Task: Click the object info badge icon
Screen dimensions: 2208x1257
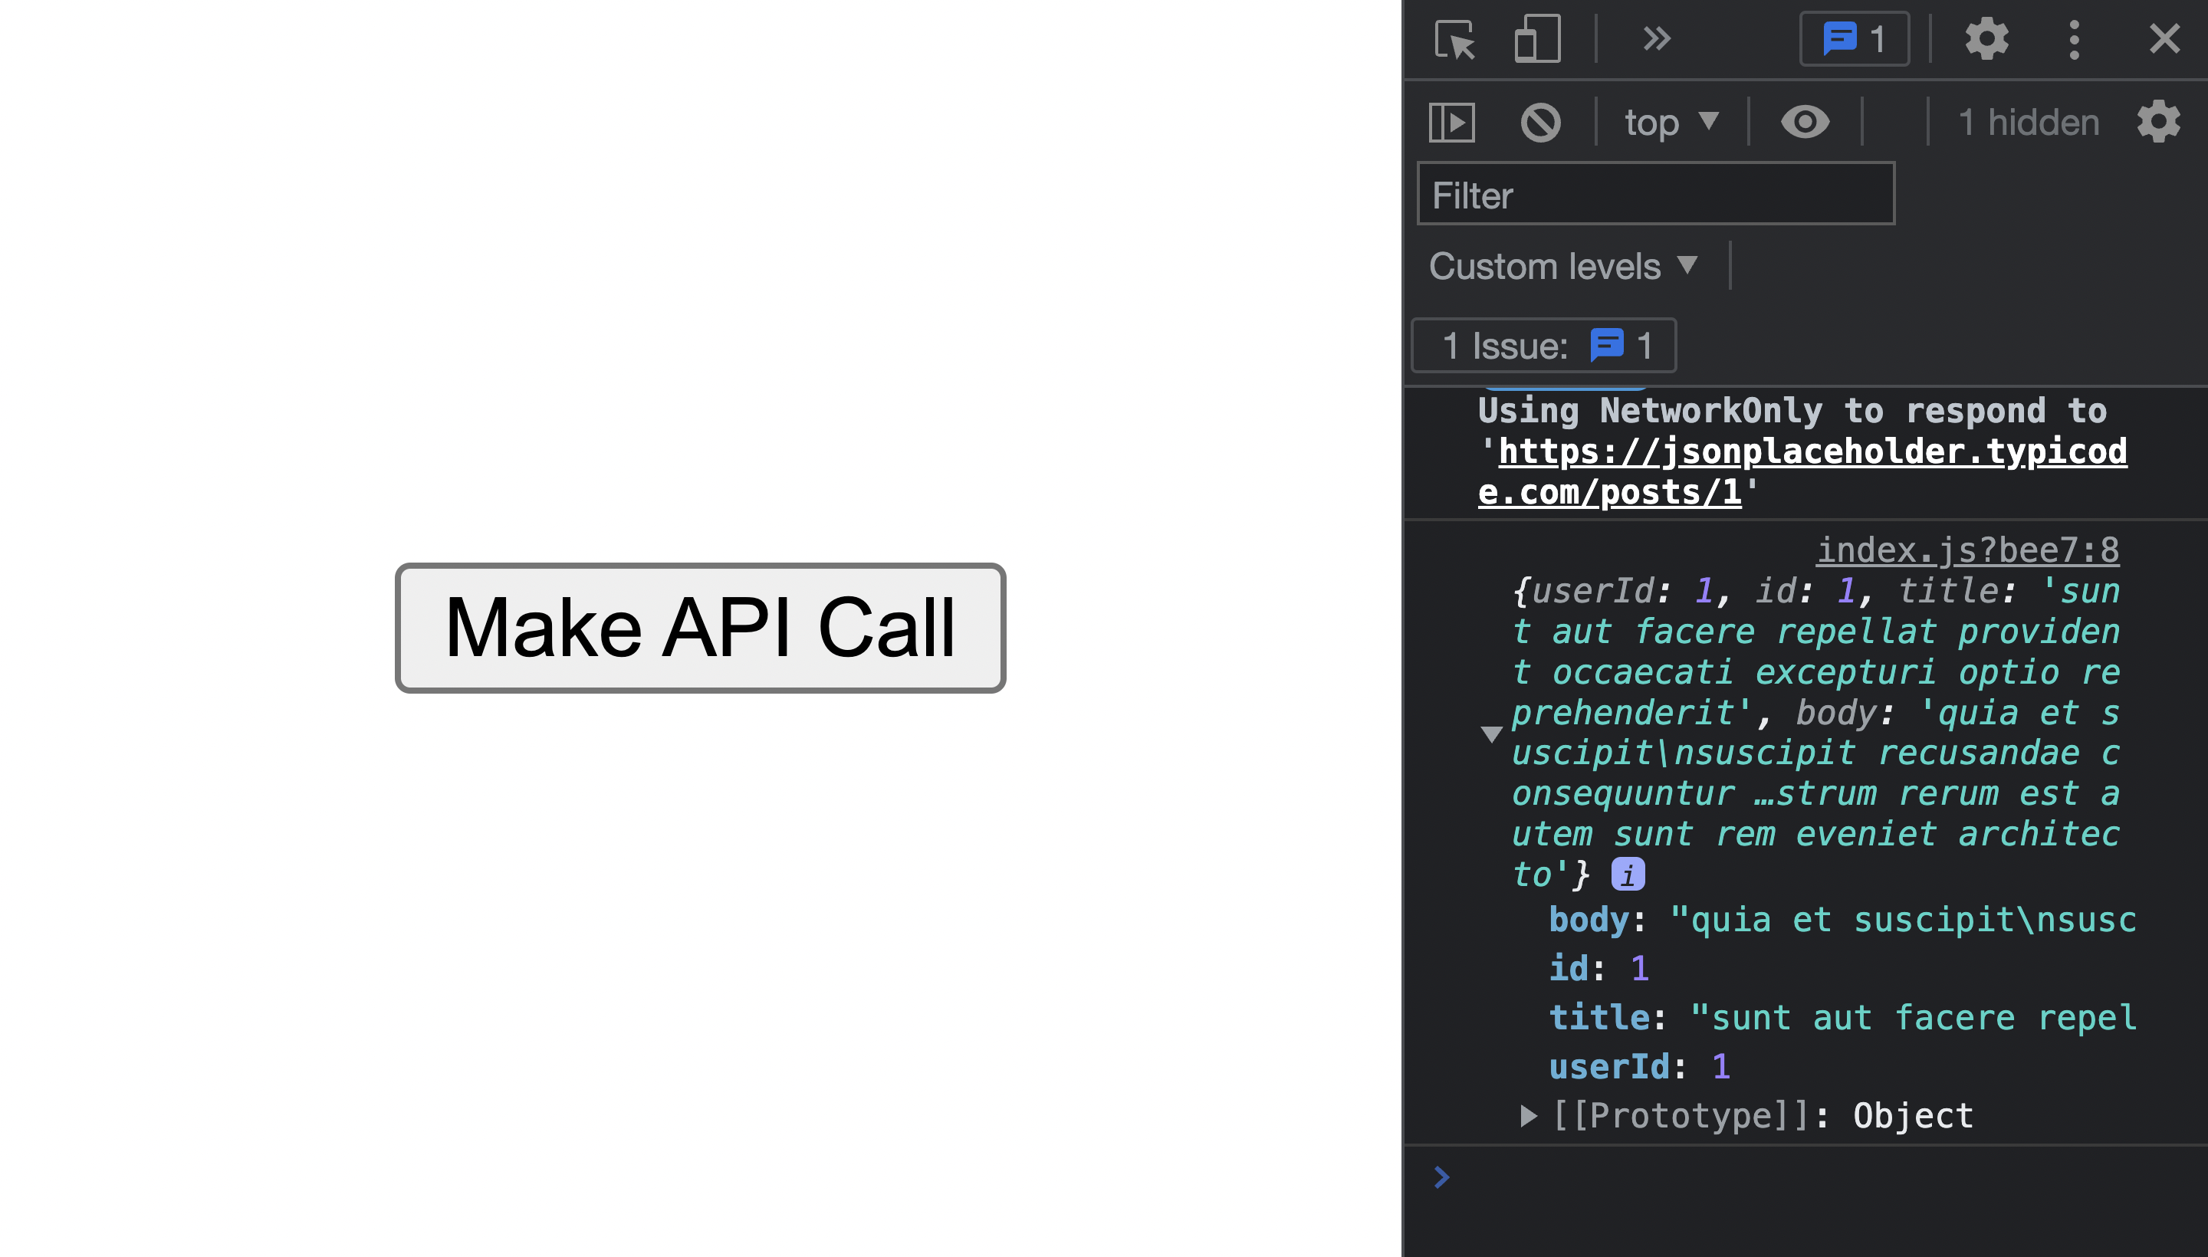Action: point(1628,875)
